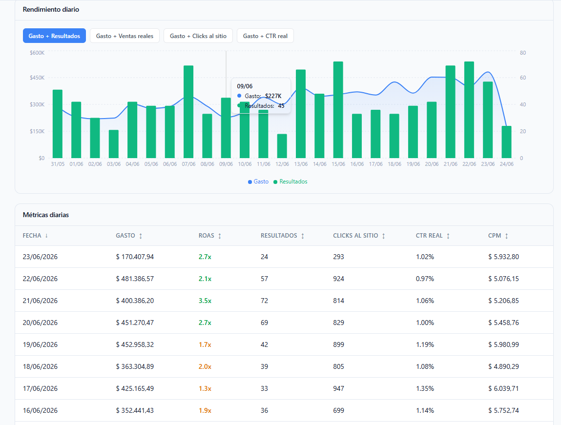
Task: Sort table by the FECHA arrow icon
Action: point(46,236)
